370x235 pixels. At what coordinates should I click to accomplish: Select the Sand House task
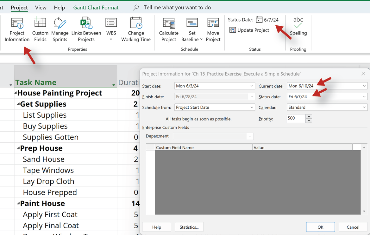tap(44, 159)
